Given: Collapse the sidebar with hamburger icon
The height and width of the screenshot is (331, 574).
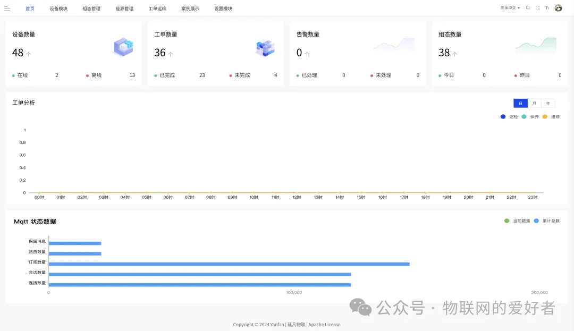Looking at the screenshot, I should [x=7, y=9].
